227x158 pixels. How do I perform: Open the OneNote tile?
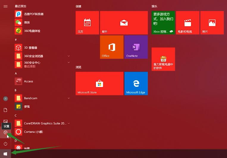pyautogui.click(x=136, y=47)
